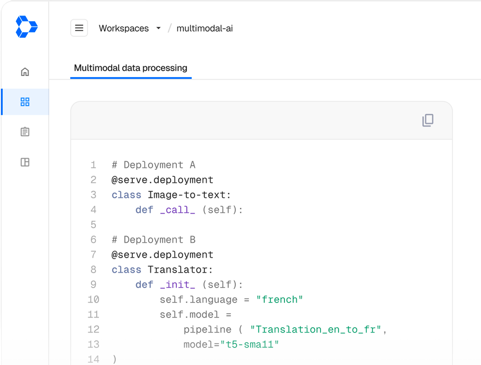Click the layout panel icon in sidebar
481x365 pixels.
(x=25, y=162)
